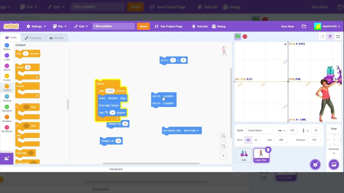Click Choose a Backdrop button
Screen dimensions: 344x193
(x=334, y=164)
